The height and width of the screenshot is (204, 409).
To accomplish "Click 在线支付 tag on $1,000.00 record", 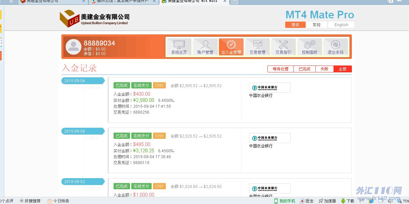I will [141, 186].
